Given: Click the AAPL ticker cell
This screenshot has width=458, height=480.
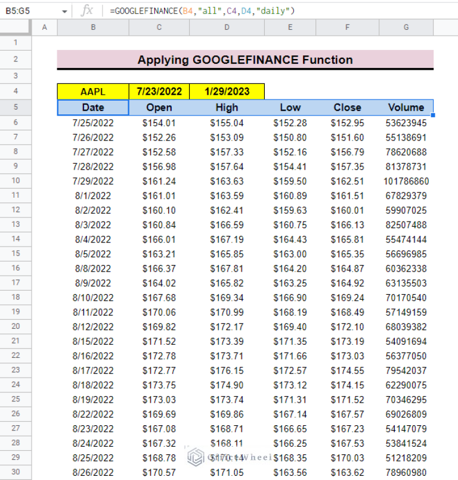Looking at the screenshot, I should pos(93,92).
